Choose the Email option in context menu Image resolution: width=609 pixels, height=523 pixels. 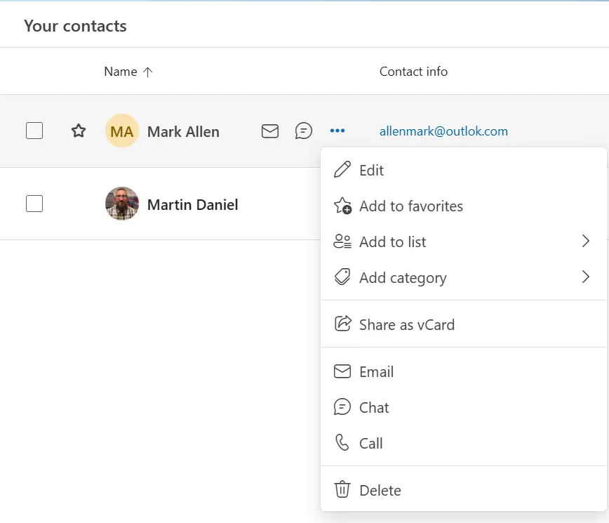[x=376, y=371]
